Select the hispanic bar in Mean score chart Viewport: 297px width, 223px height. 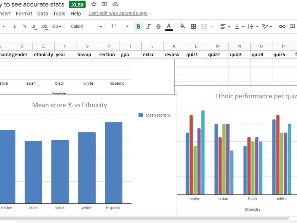114,163
